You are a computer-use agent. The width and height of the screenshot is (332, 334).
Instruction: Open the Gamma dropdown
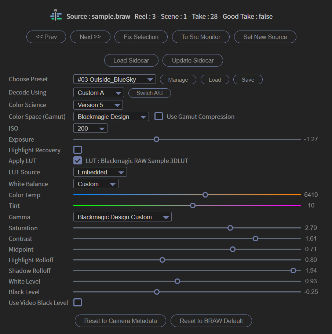[122, 217]
